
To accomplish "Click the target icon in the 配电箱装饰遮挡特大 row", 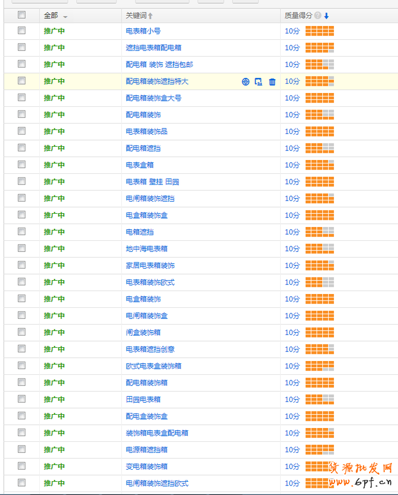I will tap(245, 81).
